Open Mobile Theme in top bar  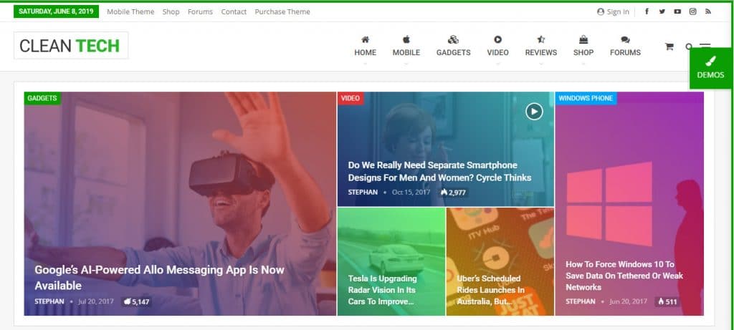pyautogui.click(x=130, y=11)
